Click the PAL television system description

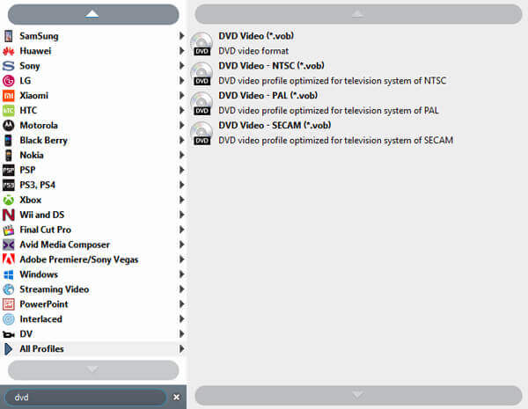coord(328,111)
